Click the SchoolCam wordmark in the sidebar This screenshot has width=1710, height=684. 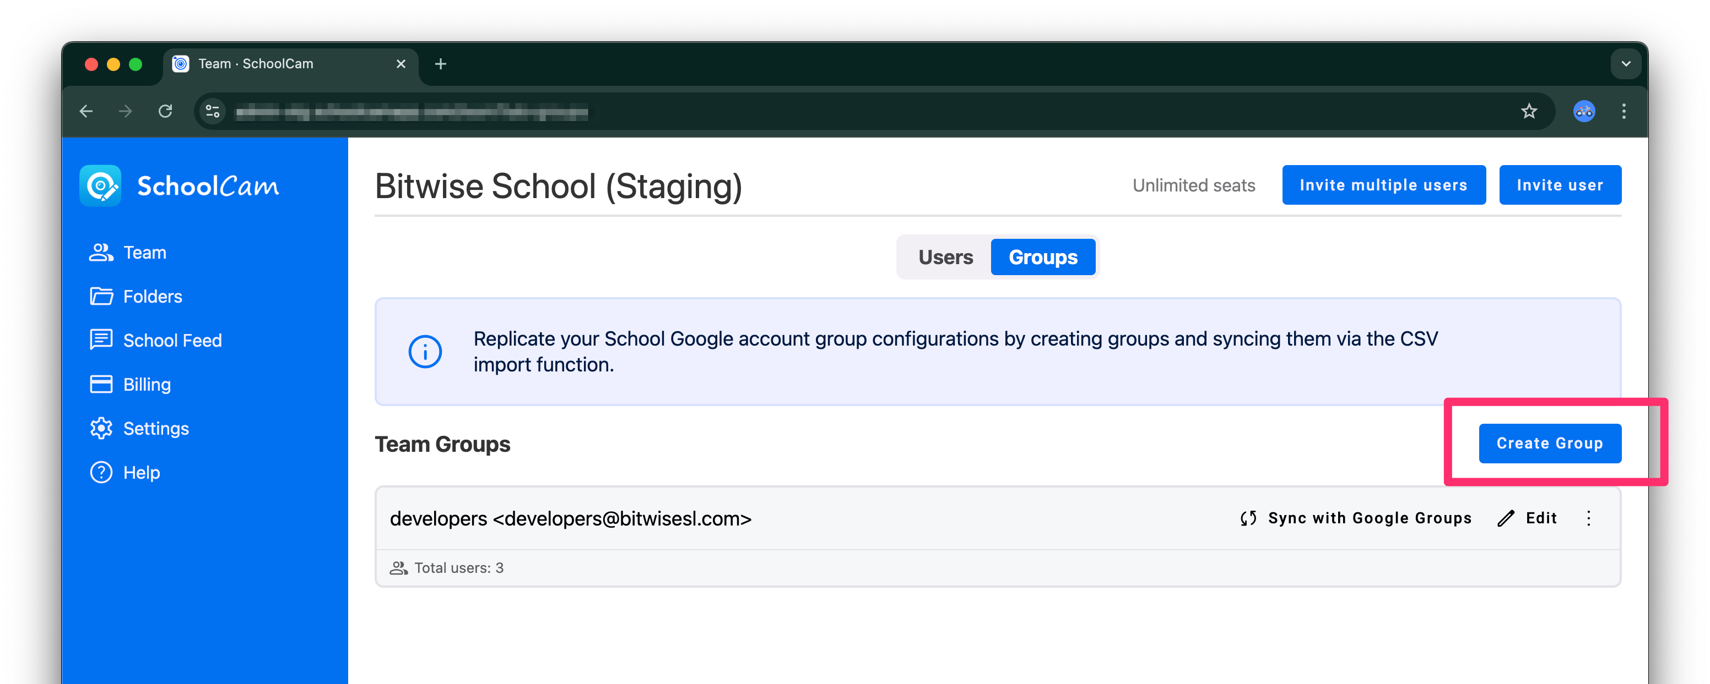[208, 185]
